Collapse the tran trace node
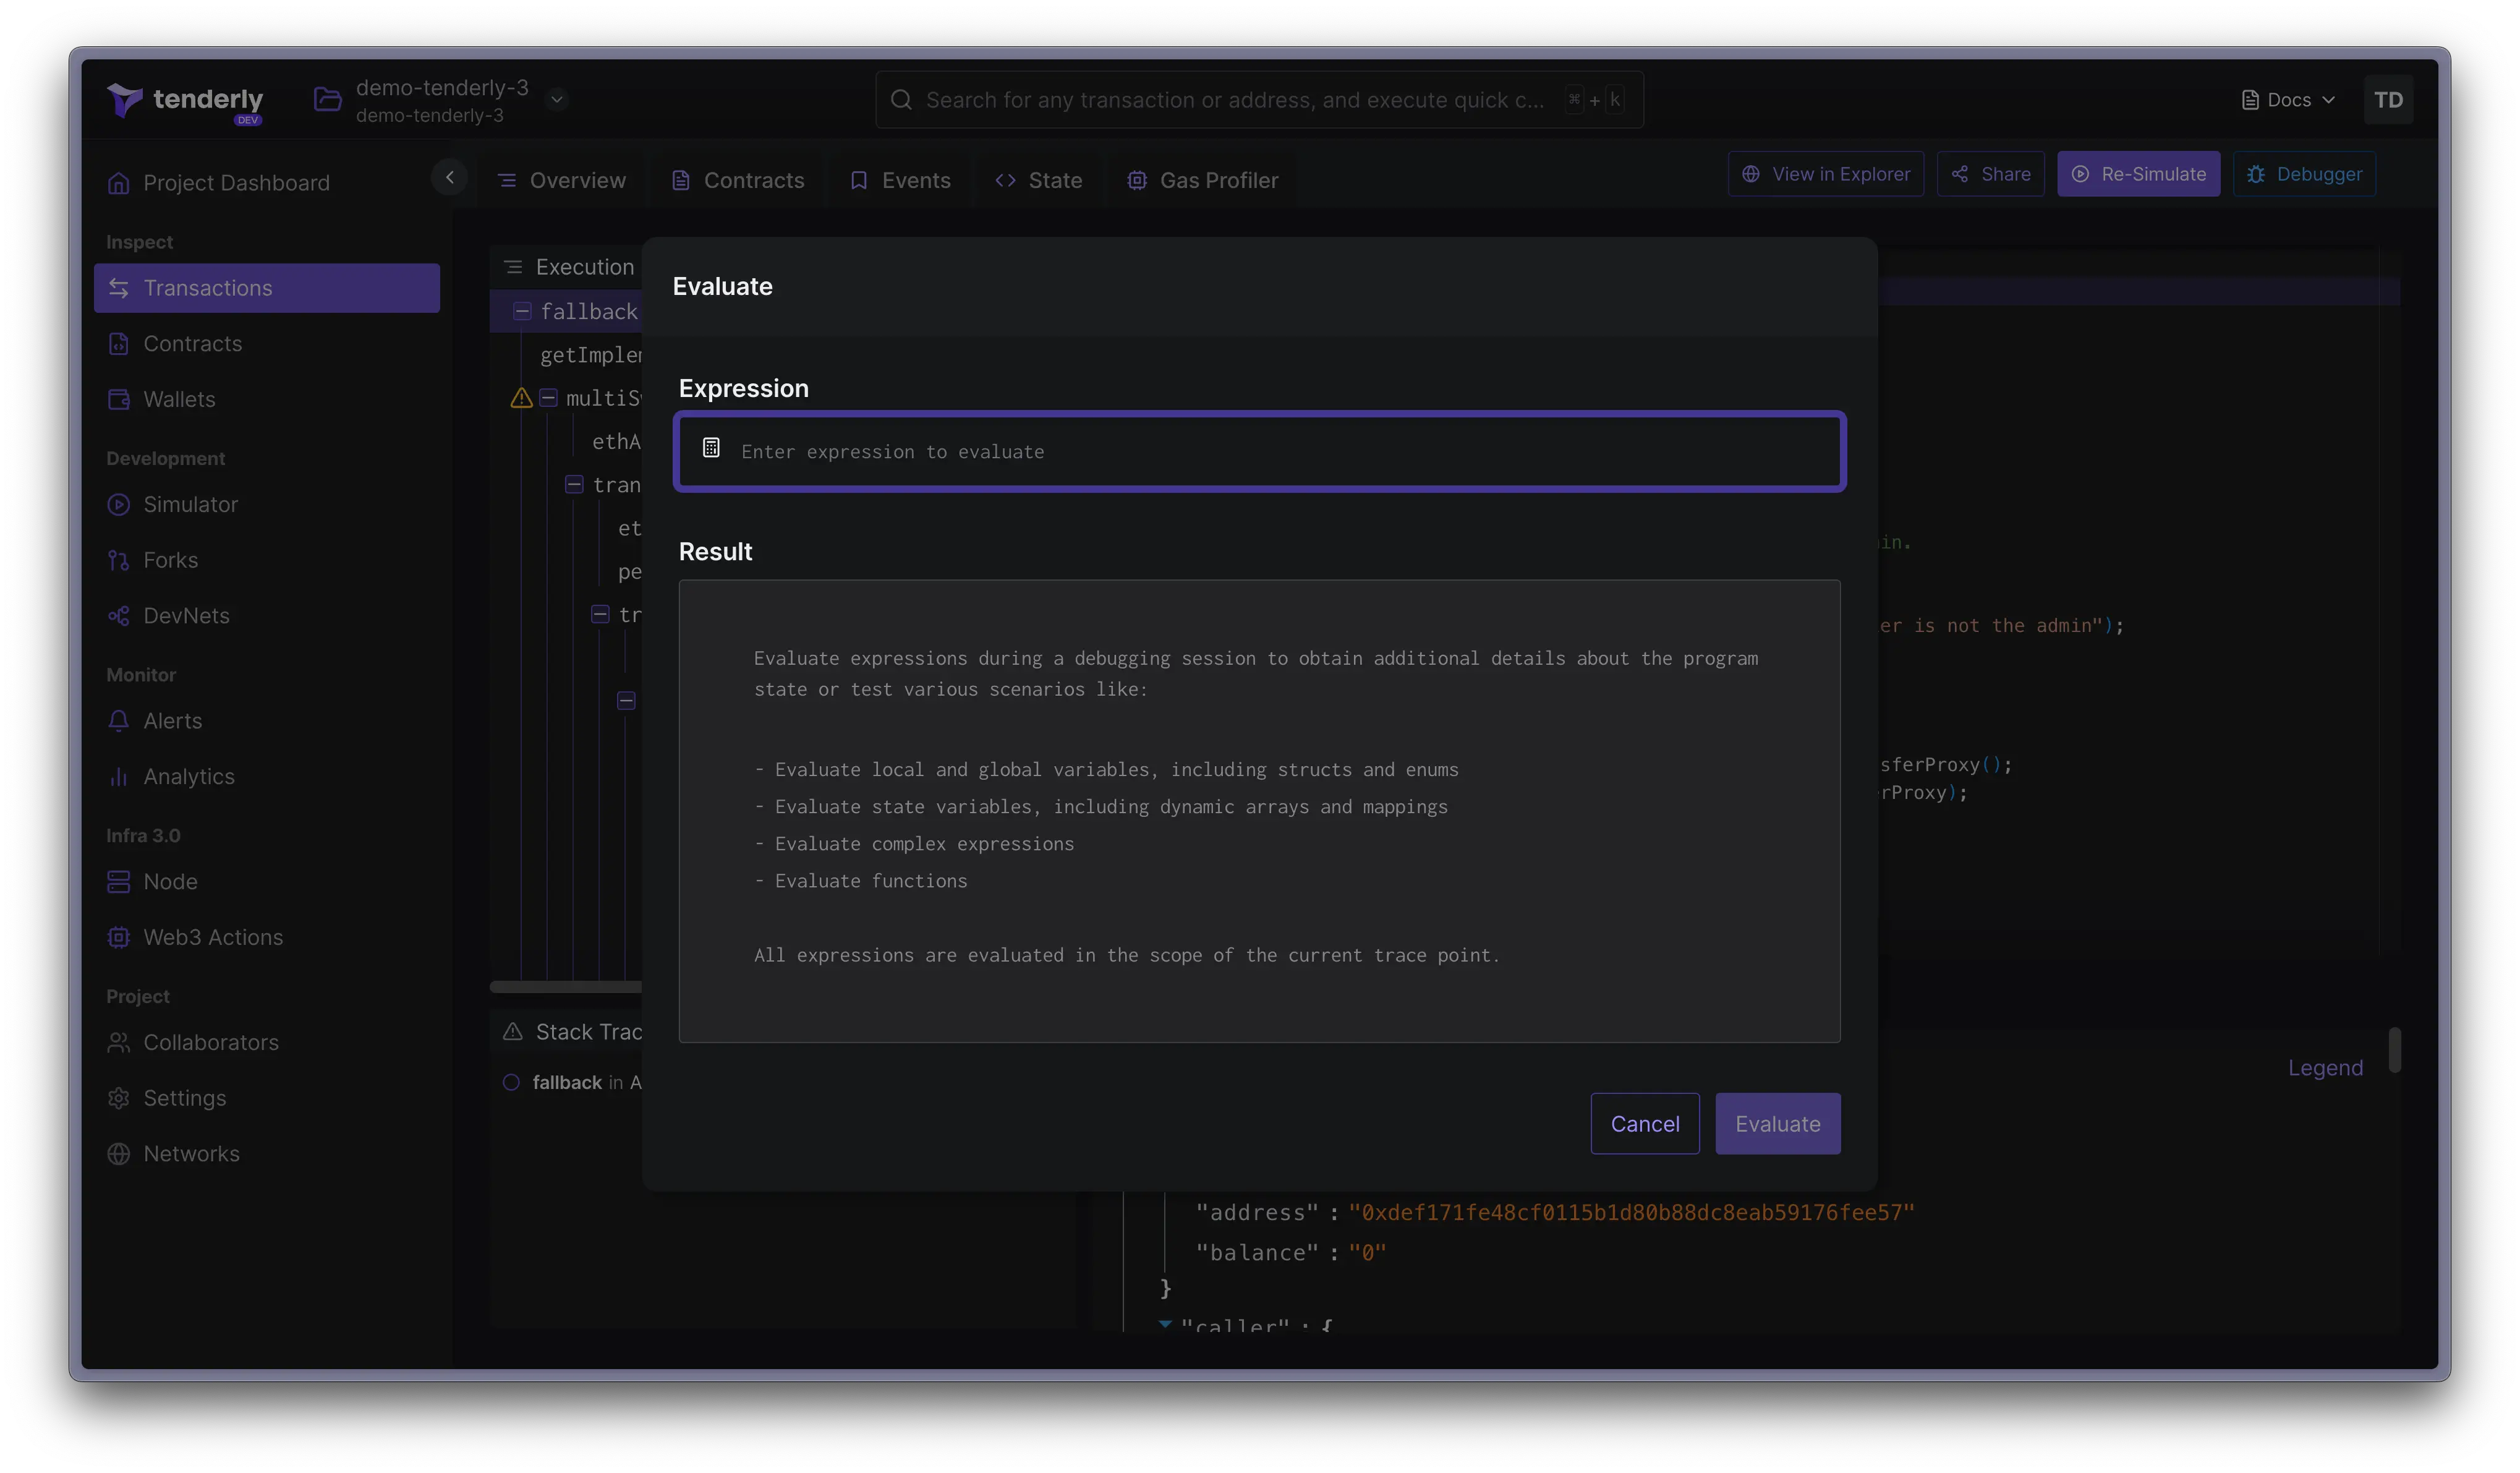2520x1473 pixels. [x=574, y=485]
